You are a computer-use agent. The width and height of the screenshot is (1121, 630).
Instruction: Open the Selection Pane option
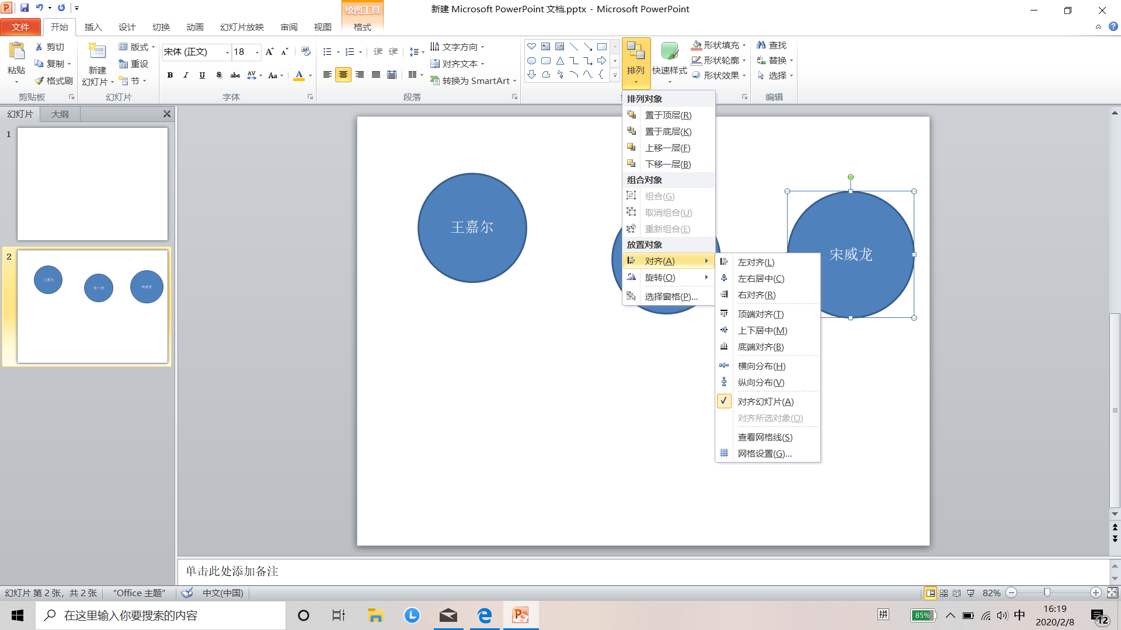click(x=671, y=296)
